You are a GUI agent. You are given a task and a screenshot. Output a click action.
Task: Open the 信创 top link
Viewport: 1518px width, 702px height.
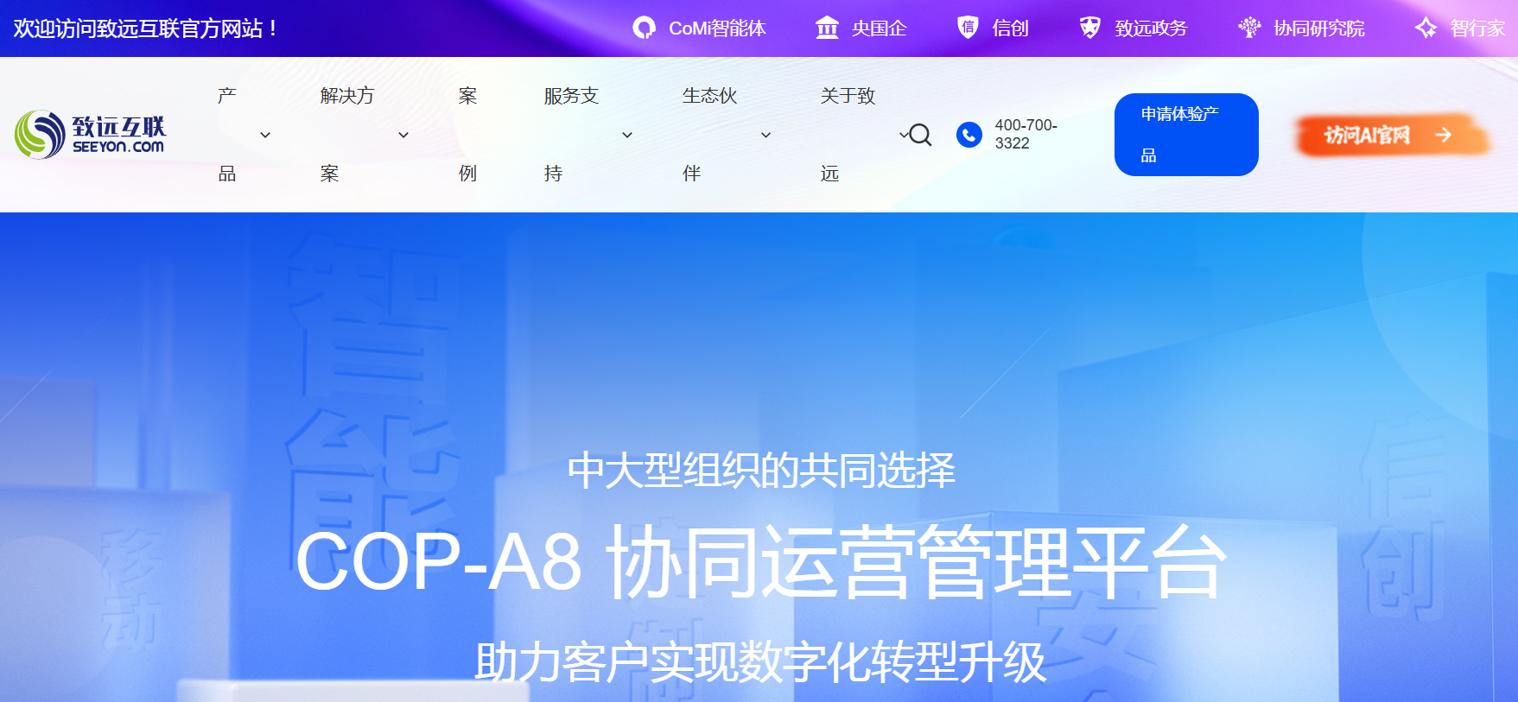pos(1010,28)
